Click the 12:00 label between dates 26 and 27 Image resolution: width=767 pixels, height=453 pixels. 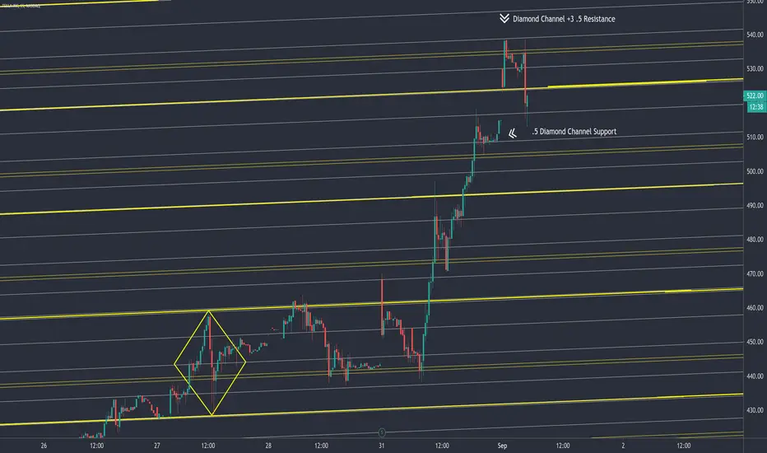(97, 446)
